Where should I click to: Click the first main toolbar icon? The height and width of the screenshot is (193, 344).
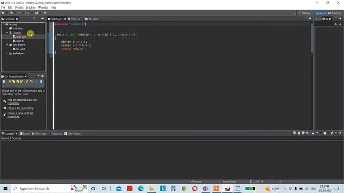point(3,13)
